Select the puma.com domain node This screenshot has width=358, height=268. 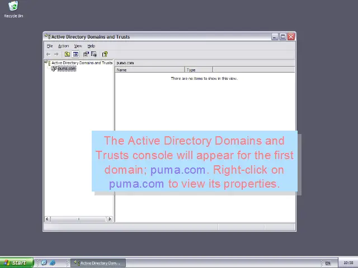coord(67,69)
